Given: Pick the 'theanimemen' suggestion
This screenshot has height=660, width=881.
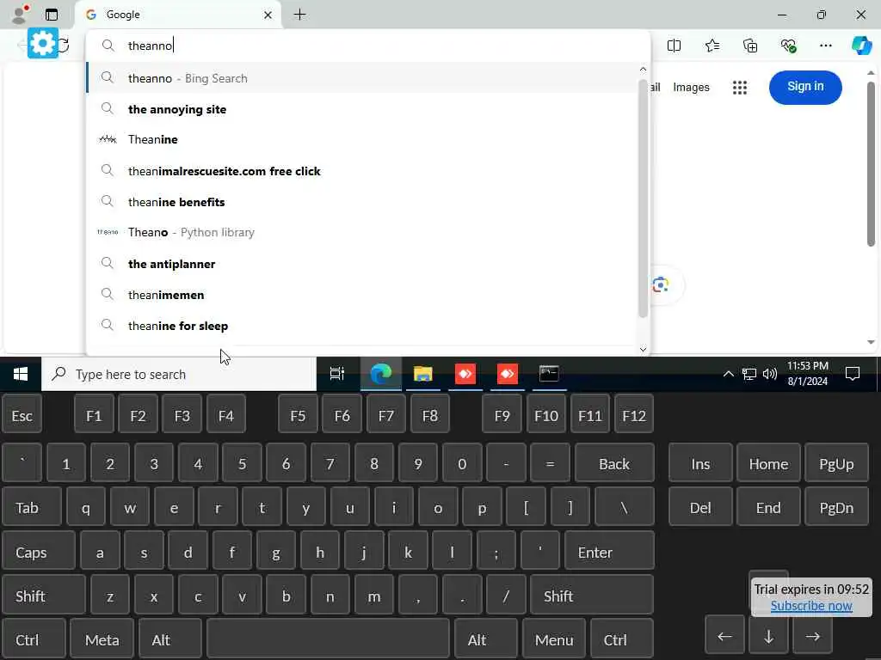Looking at the screenshot, I should pos(362,295).
